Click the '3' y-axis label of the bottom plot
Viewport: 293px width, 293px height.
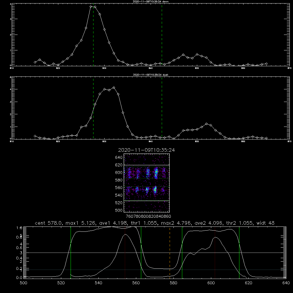[21, 253]
